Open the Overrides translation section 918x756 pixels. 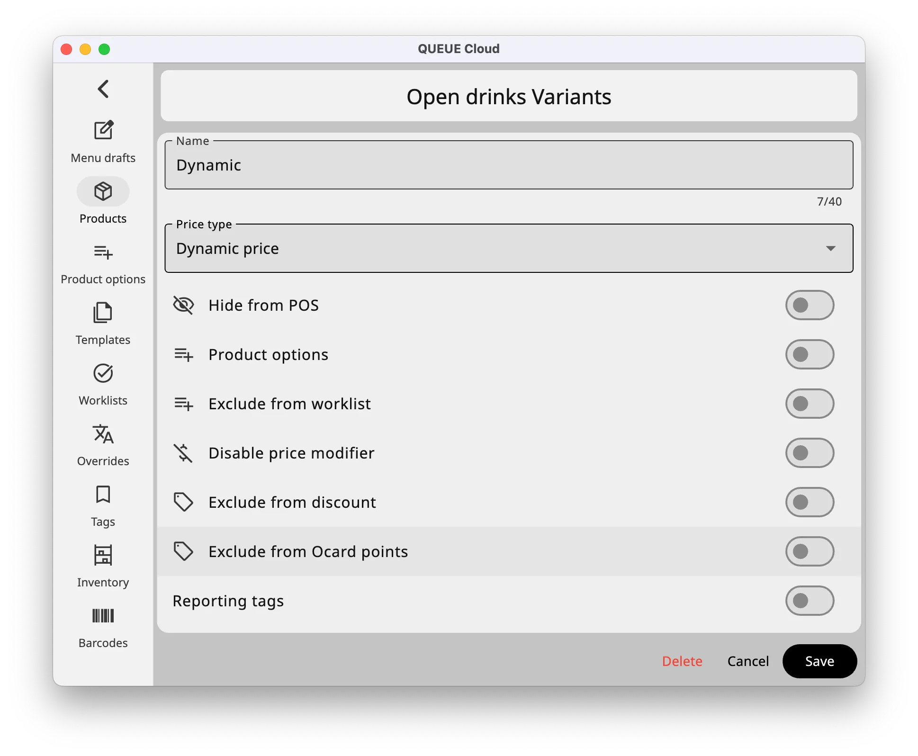click(103, 446)
